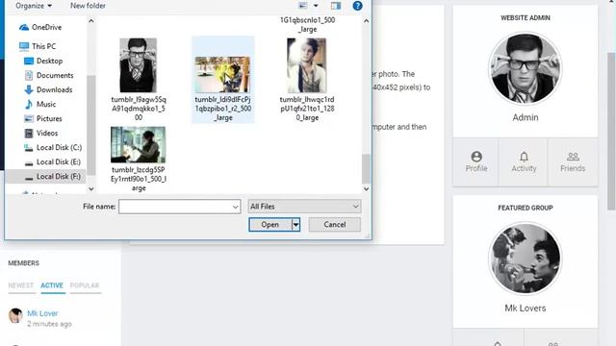Select man with glasses thumbnail tumblr_l9agw5Sq

[x=138, y=65]
